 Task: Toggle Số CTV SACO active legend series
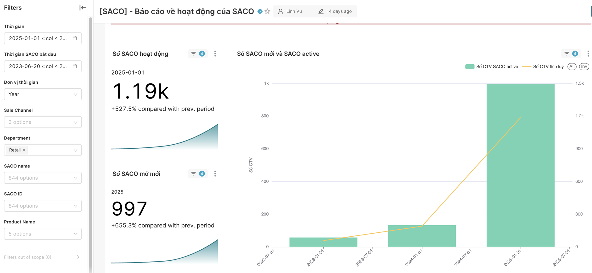pyautogui.click(x=492, y=67)
